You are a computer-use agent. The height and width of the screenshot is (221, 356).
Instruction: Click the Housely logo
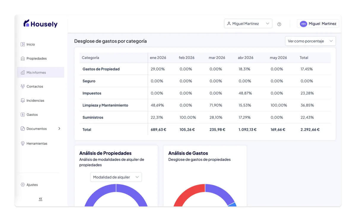pyautogui.click(x=41, y=24)
